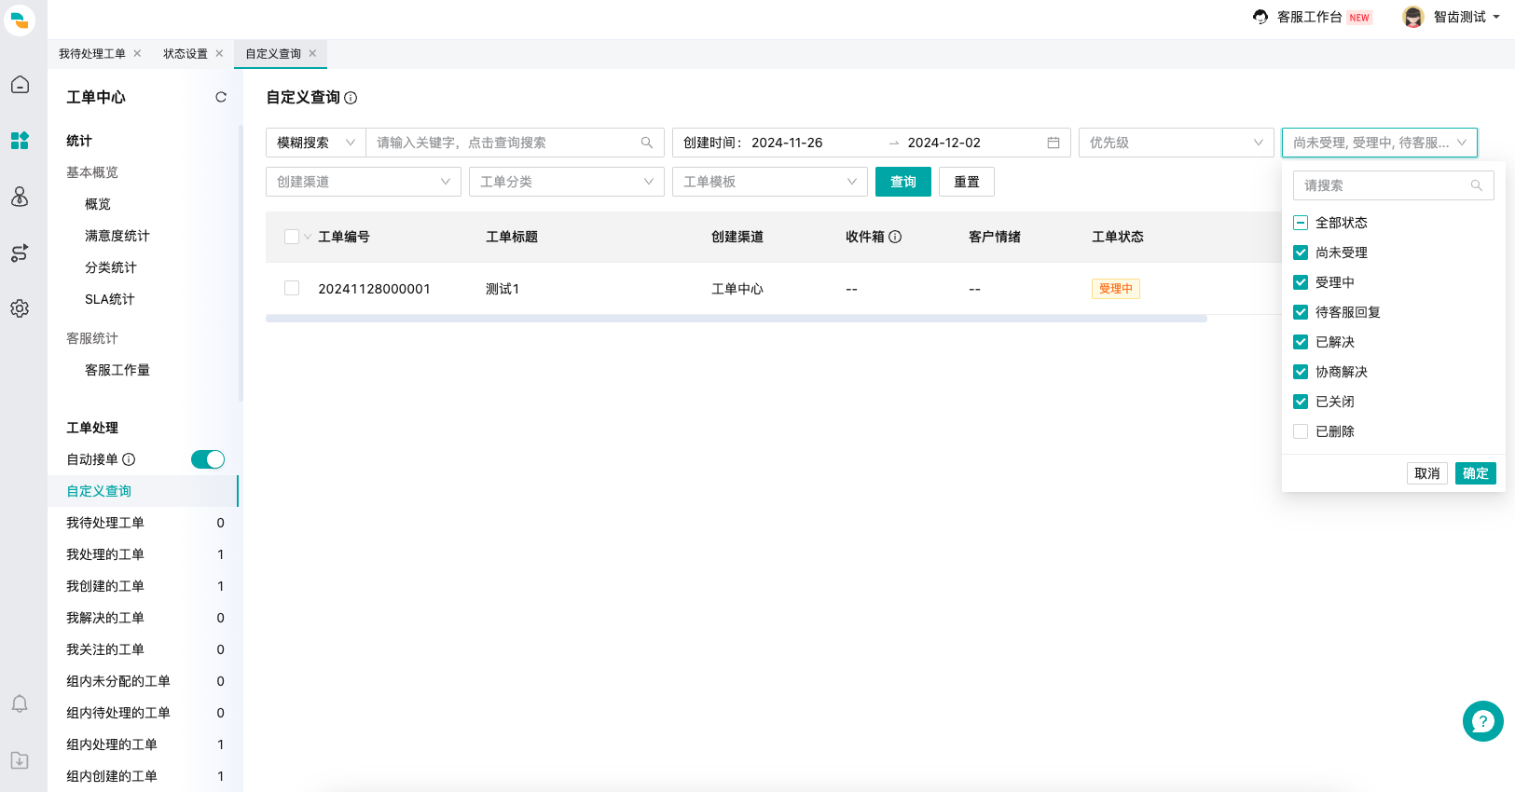Viewport: 1515px width, 792px height.
Task: Expand header checkbox selection arrow
Action: (308, 237)
